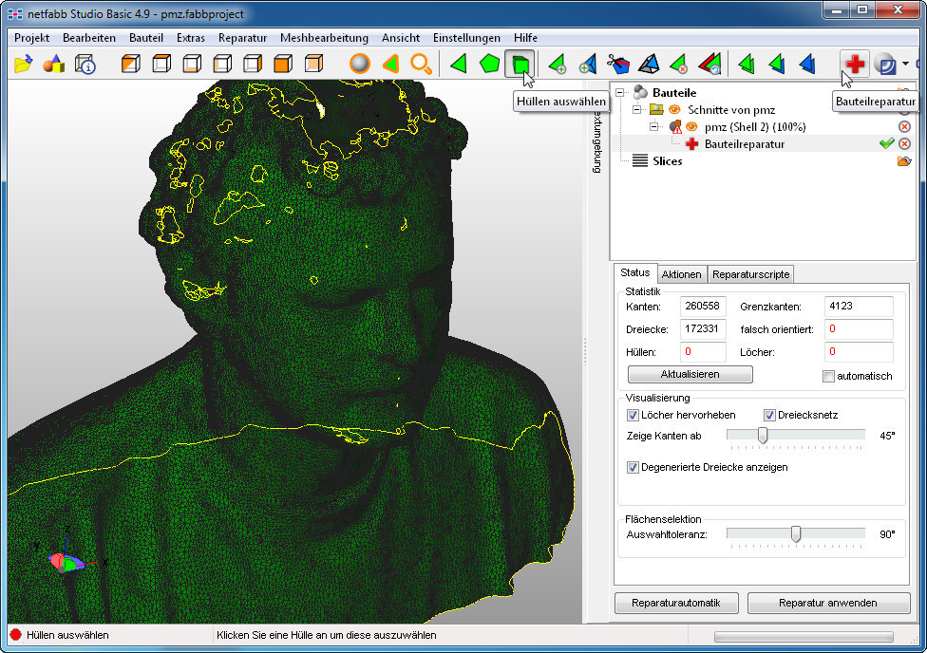Click the triangle with red X delete icon
This screenshot has width=927, height=653.
(679, 64)
